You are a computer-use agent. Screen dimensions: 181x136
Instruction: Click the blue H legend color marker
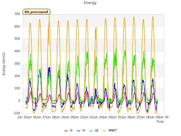tap(79, 131)
